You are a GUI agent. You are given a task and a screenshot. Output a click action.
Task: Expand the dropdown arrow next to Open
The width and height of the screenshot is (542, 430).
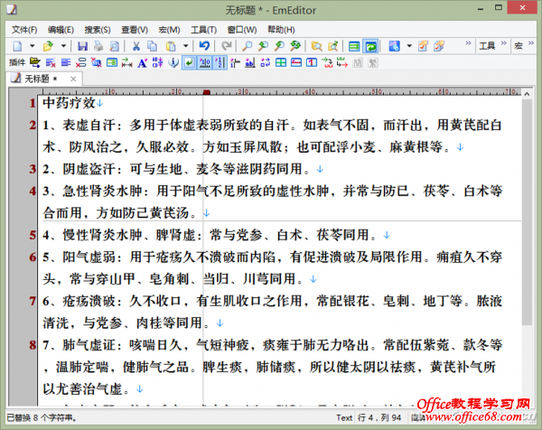pyautogui.click(x=63, y=46)
